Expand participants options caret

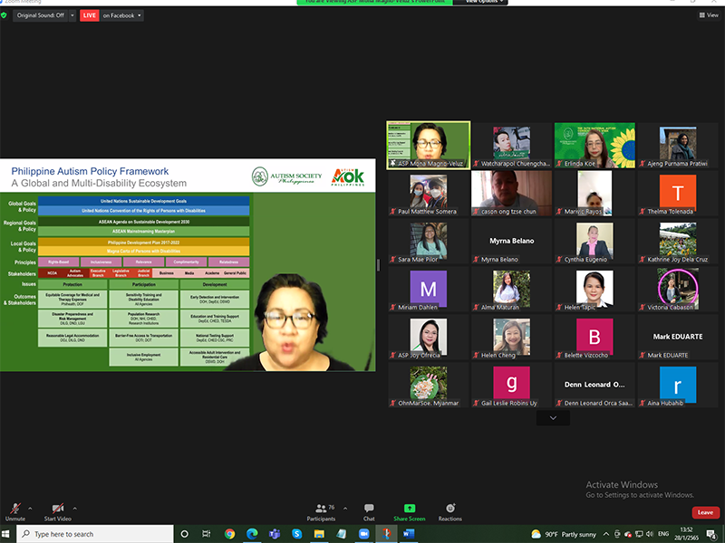tap(345, 509)
